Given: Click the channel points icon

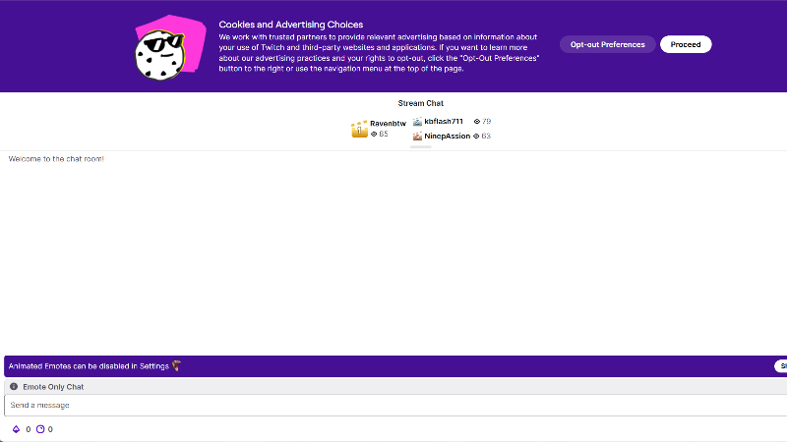Looking at the screenshot, I should click(40, 429).
